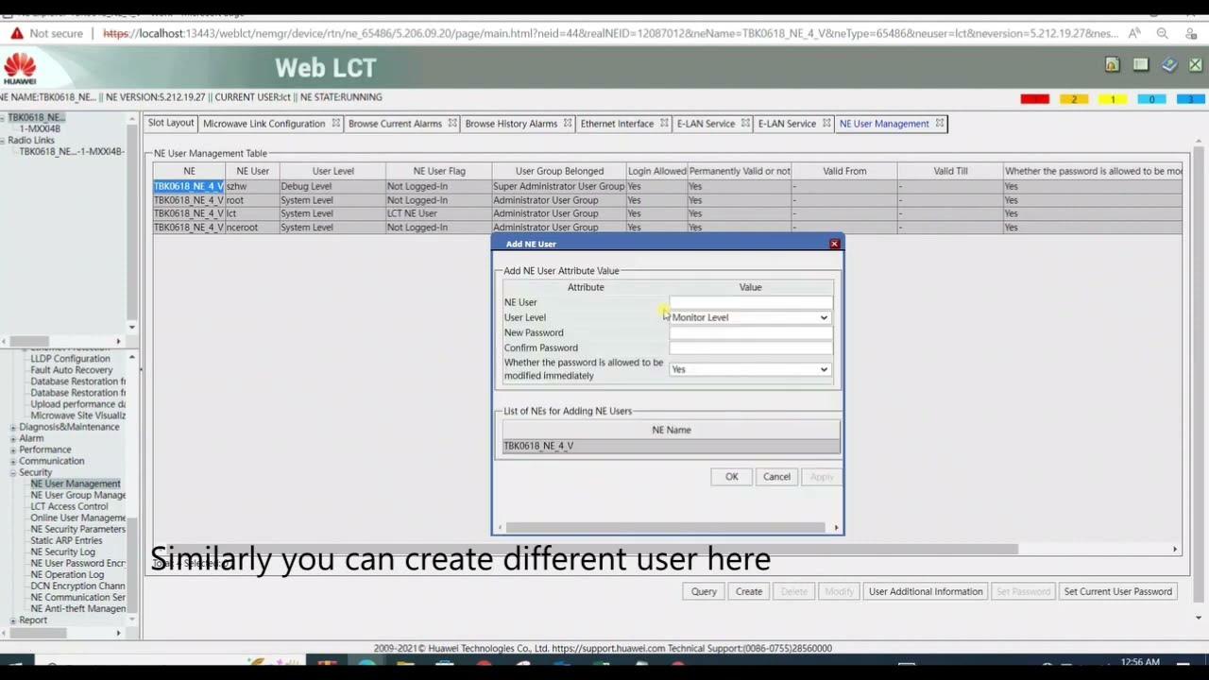Click the NE Flag column header
This screenshot has width=1209, height=680.
click(439, 171)
